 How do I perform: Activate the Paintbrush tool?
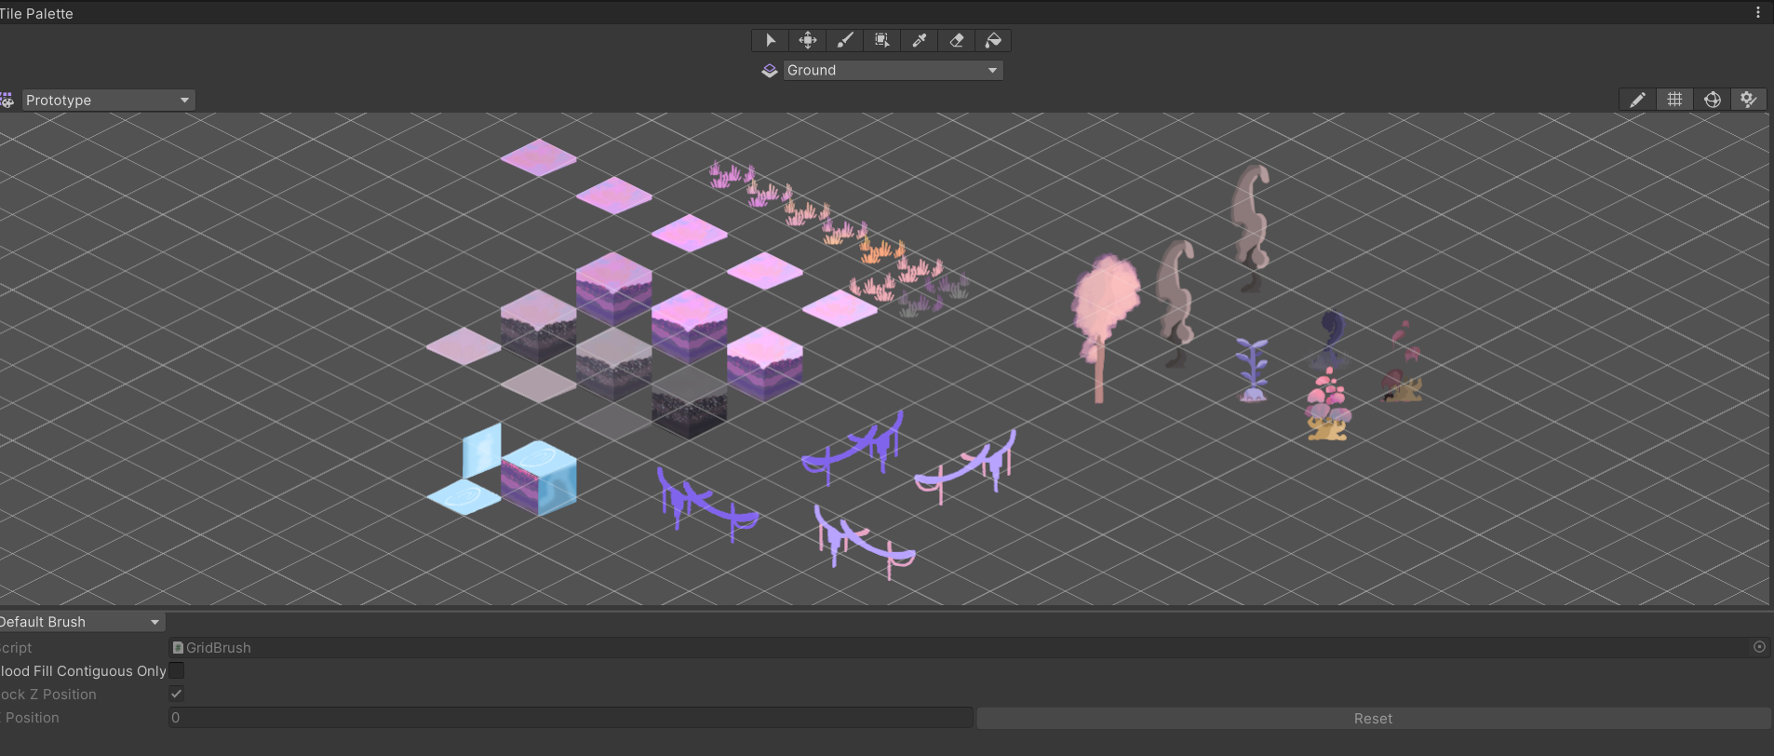pos(844,40)
